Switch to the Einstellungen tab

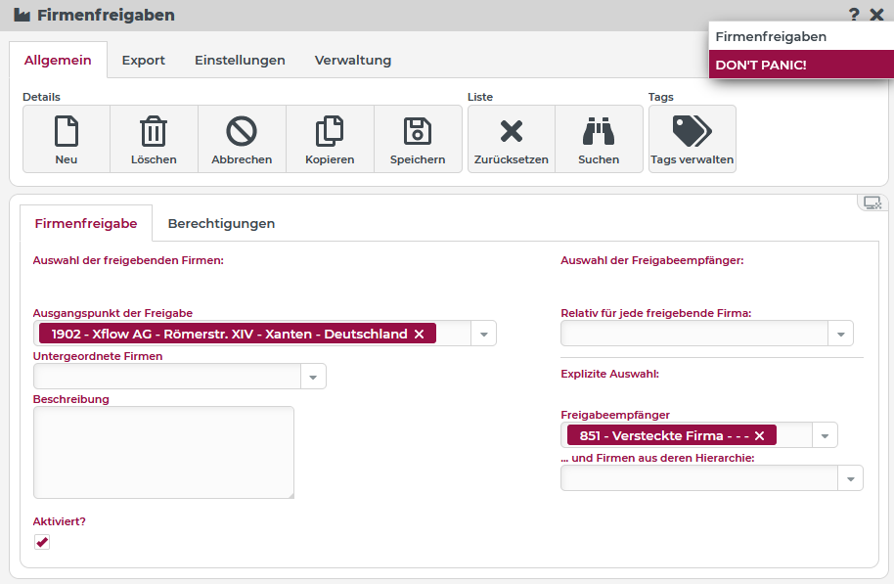[240, 61]
